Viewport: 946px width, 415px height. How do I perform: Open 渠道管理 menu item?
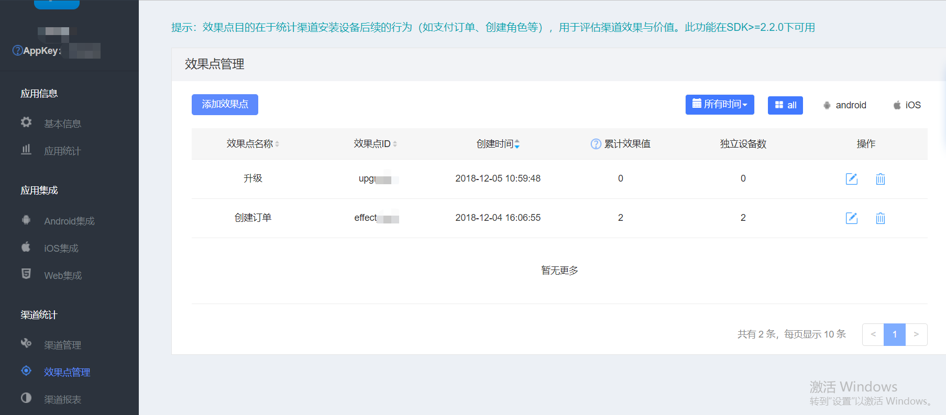tap(63, 345)
